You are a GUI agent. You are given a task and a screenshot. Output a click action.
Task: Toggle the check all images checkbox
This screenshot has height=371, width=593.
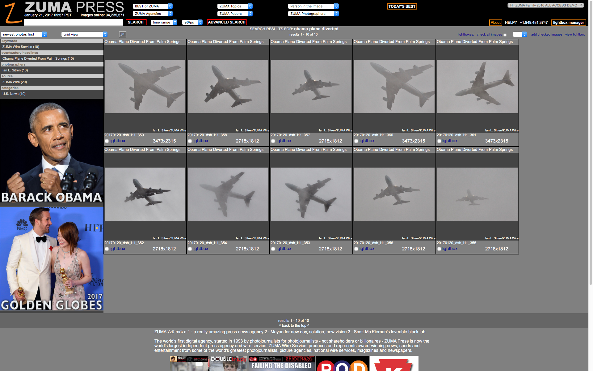pyautogui.click(x=505, y=35)
